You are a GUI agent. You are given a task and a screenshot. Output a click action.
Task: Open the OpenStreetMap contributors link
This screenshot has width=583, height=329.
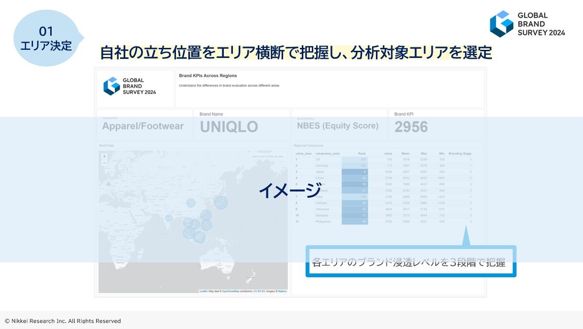pos(231,291)
